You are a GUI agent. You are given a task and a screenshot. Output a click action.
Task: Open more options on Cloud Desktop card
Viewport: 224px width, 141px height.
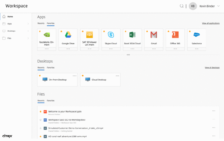tap(117, 76)
